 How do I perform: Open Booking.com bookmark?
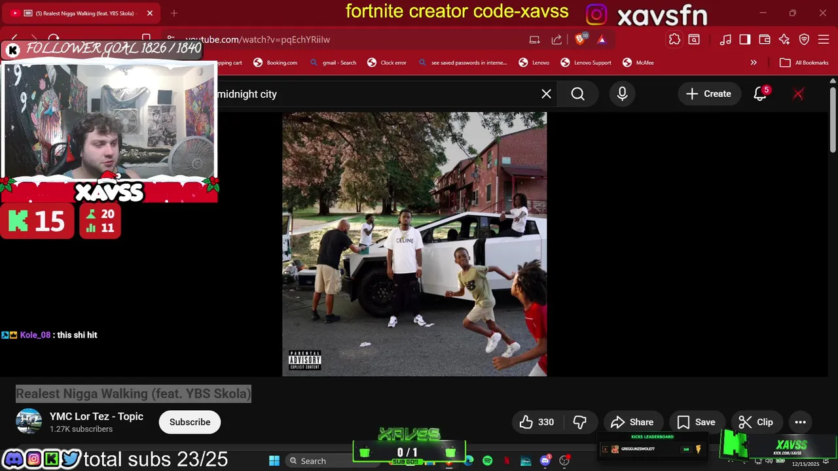click(275, 63)
